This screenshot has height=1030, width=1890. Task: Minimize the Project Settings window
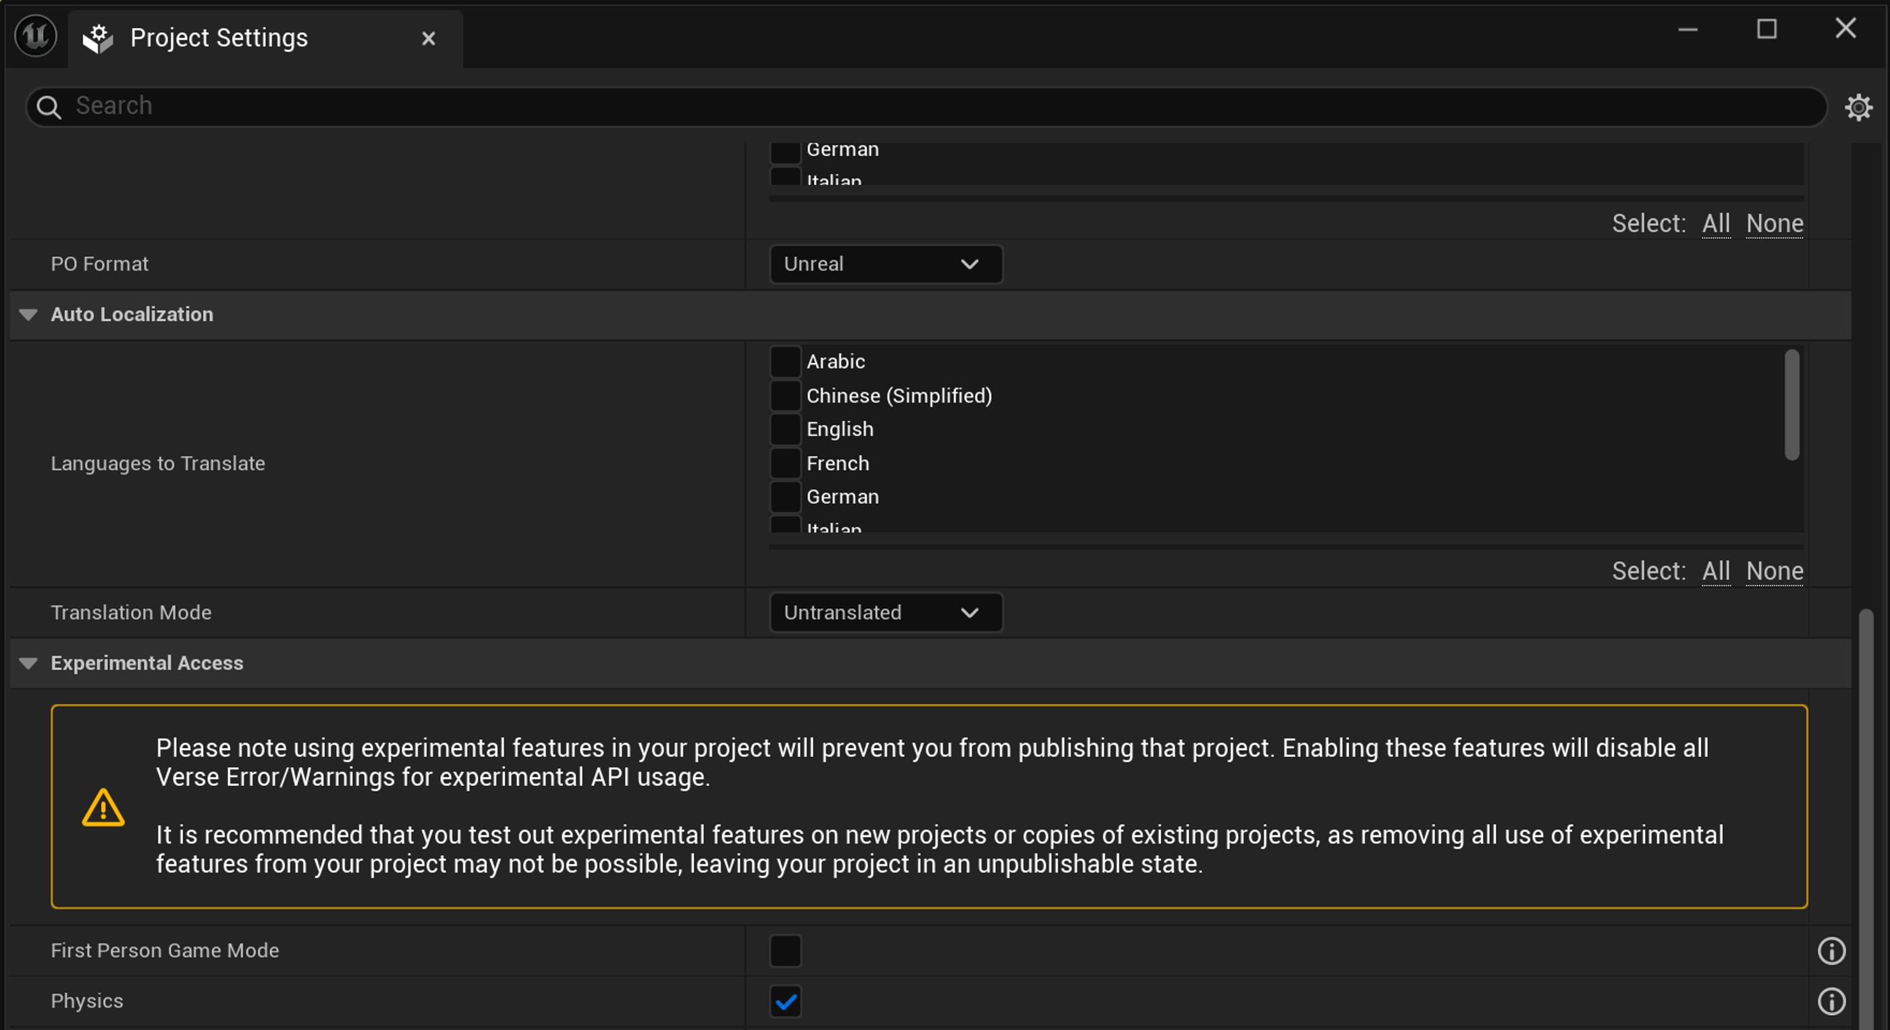coord(1687,29)
